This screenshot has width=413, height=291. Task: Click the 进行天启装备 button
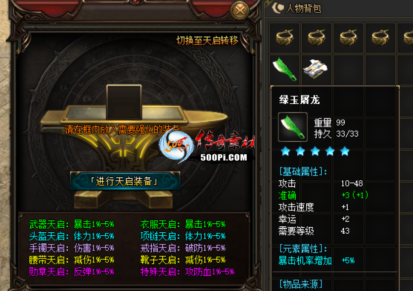click(x=125, y=181)
